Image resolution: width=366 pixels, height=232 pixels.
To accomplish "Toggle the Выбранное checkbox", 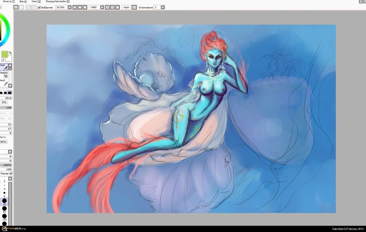I will [x=39, y=7].
